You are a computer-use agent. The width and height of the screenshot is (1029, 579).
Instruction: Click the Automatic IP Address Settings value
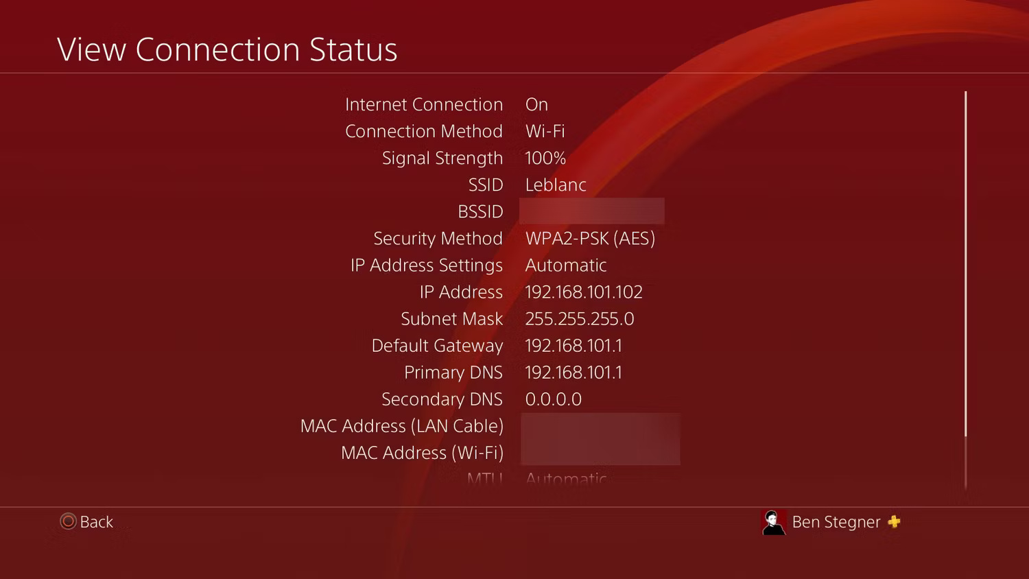[565, 265]
